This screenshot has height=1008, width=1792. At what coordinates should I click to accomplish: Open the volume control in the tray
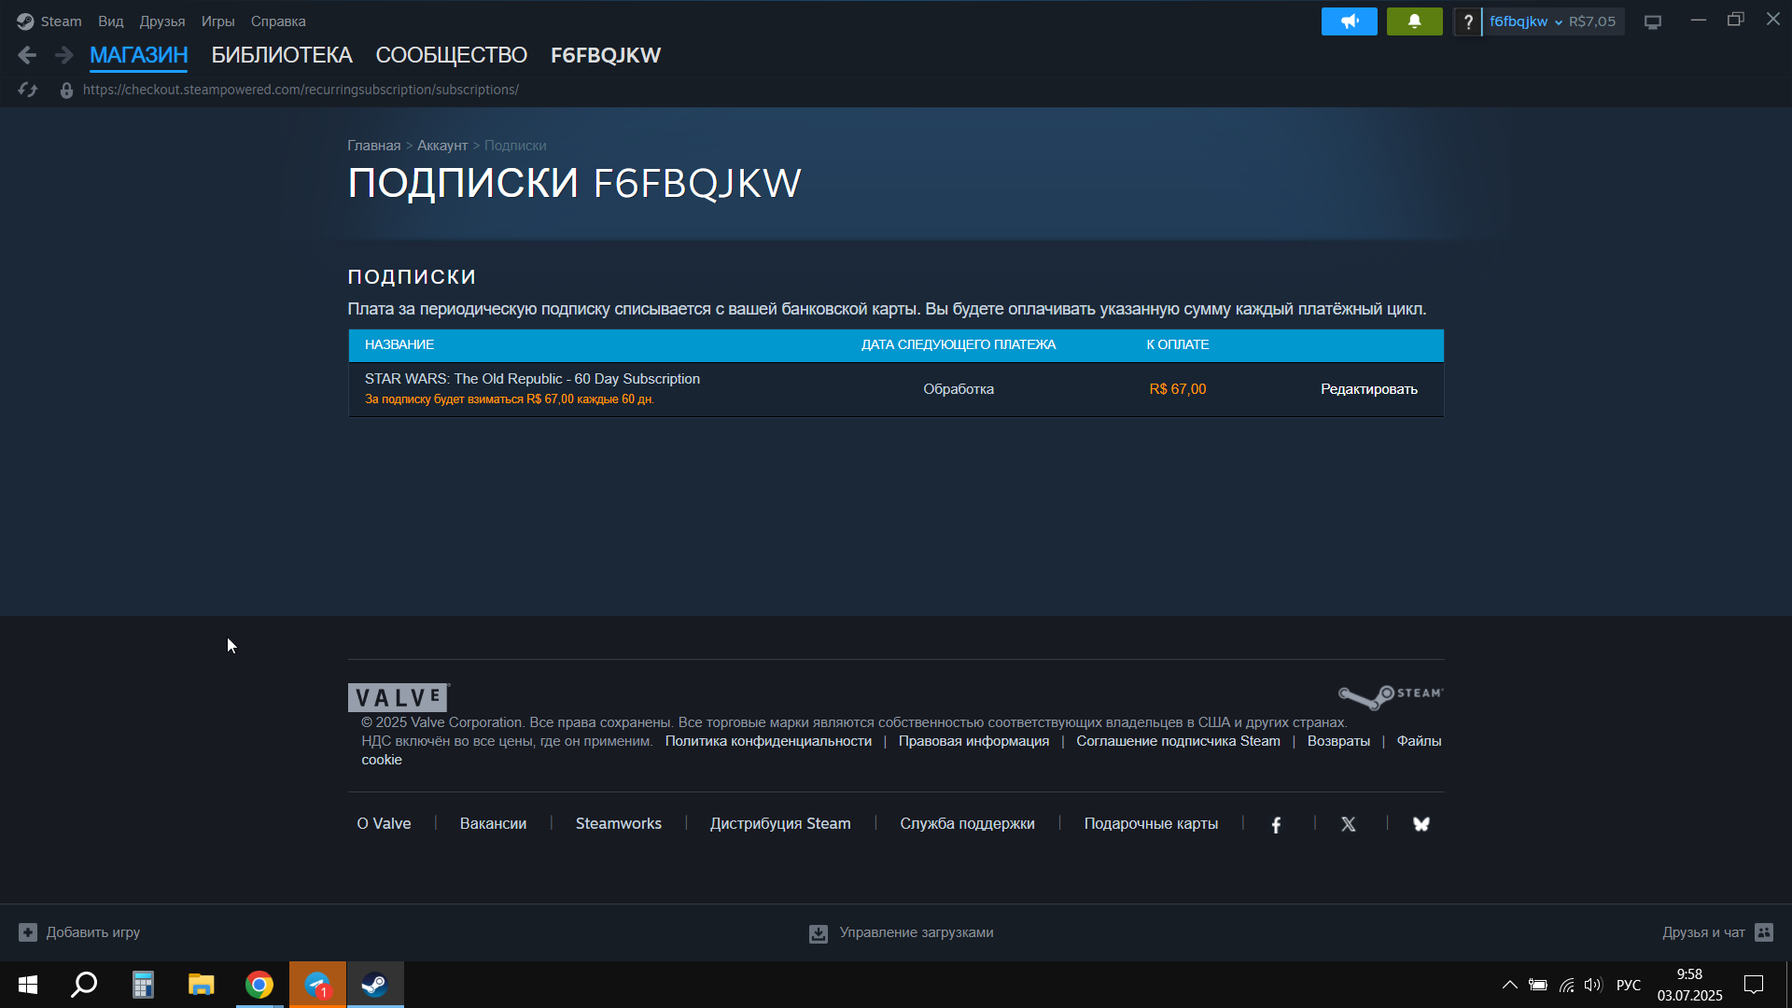coord(1593,985)
